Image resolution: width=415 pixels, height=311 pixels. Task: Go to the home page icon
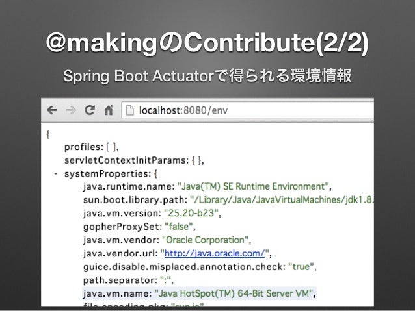(109, 110)
